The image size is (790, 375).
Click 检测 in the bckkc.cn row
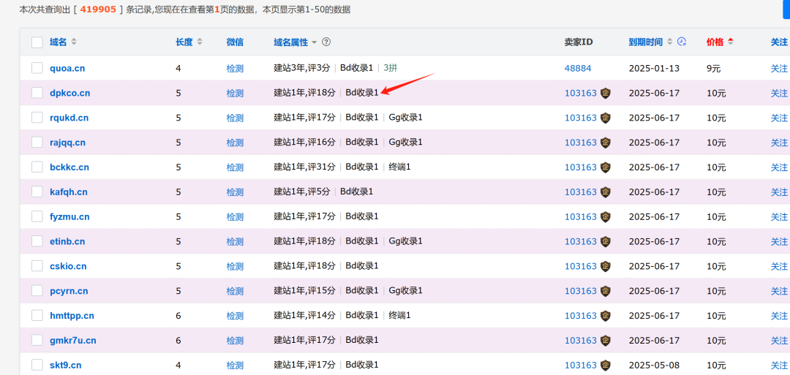(235, 167)
